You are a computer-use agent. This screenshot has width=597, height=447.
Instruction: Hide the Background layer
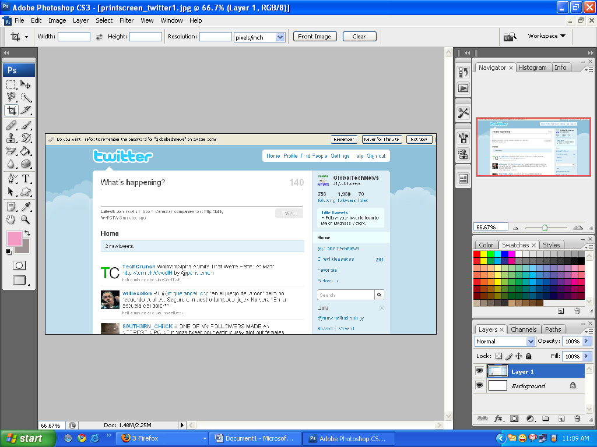coord(479,385)
